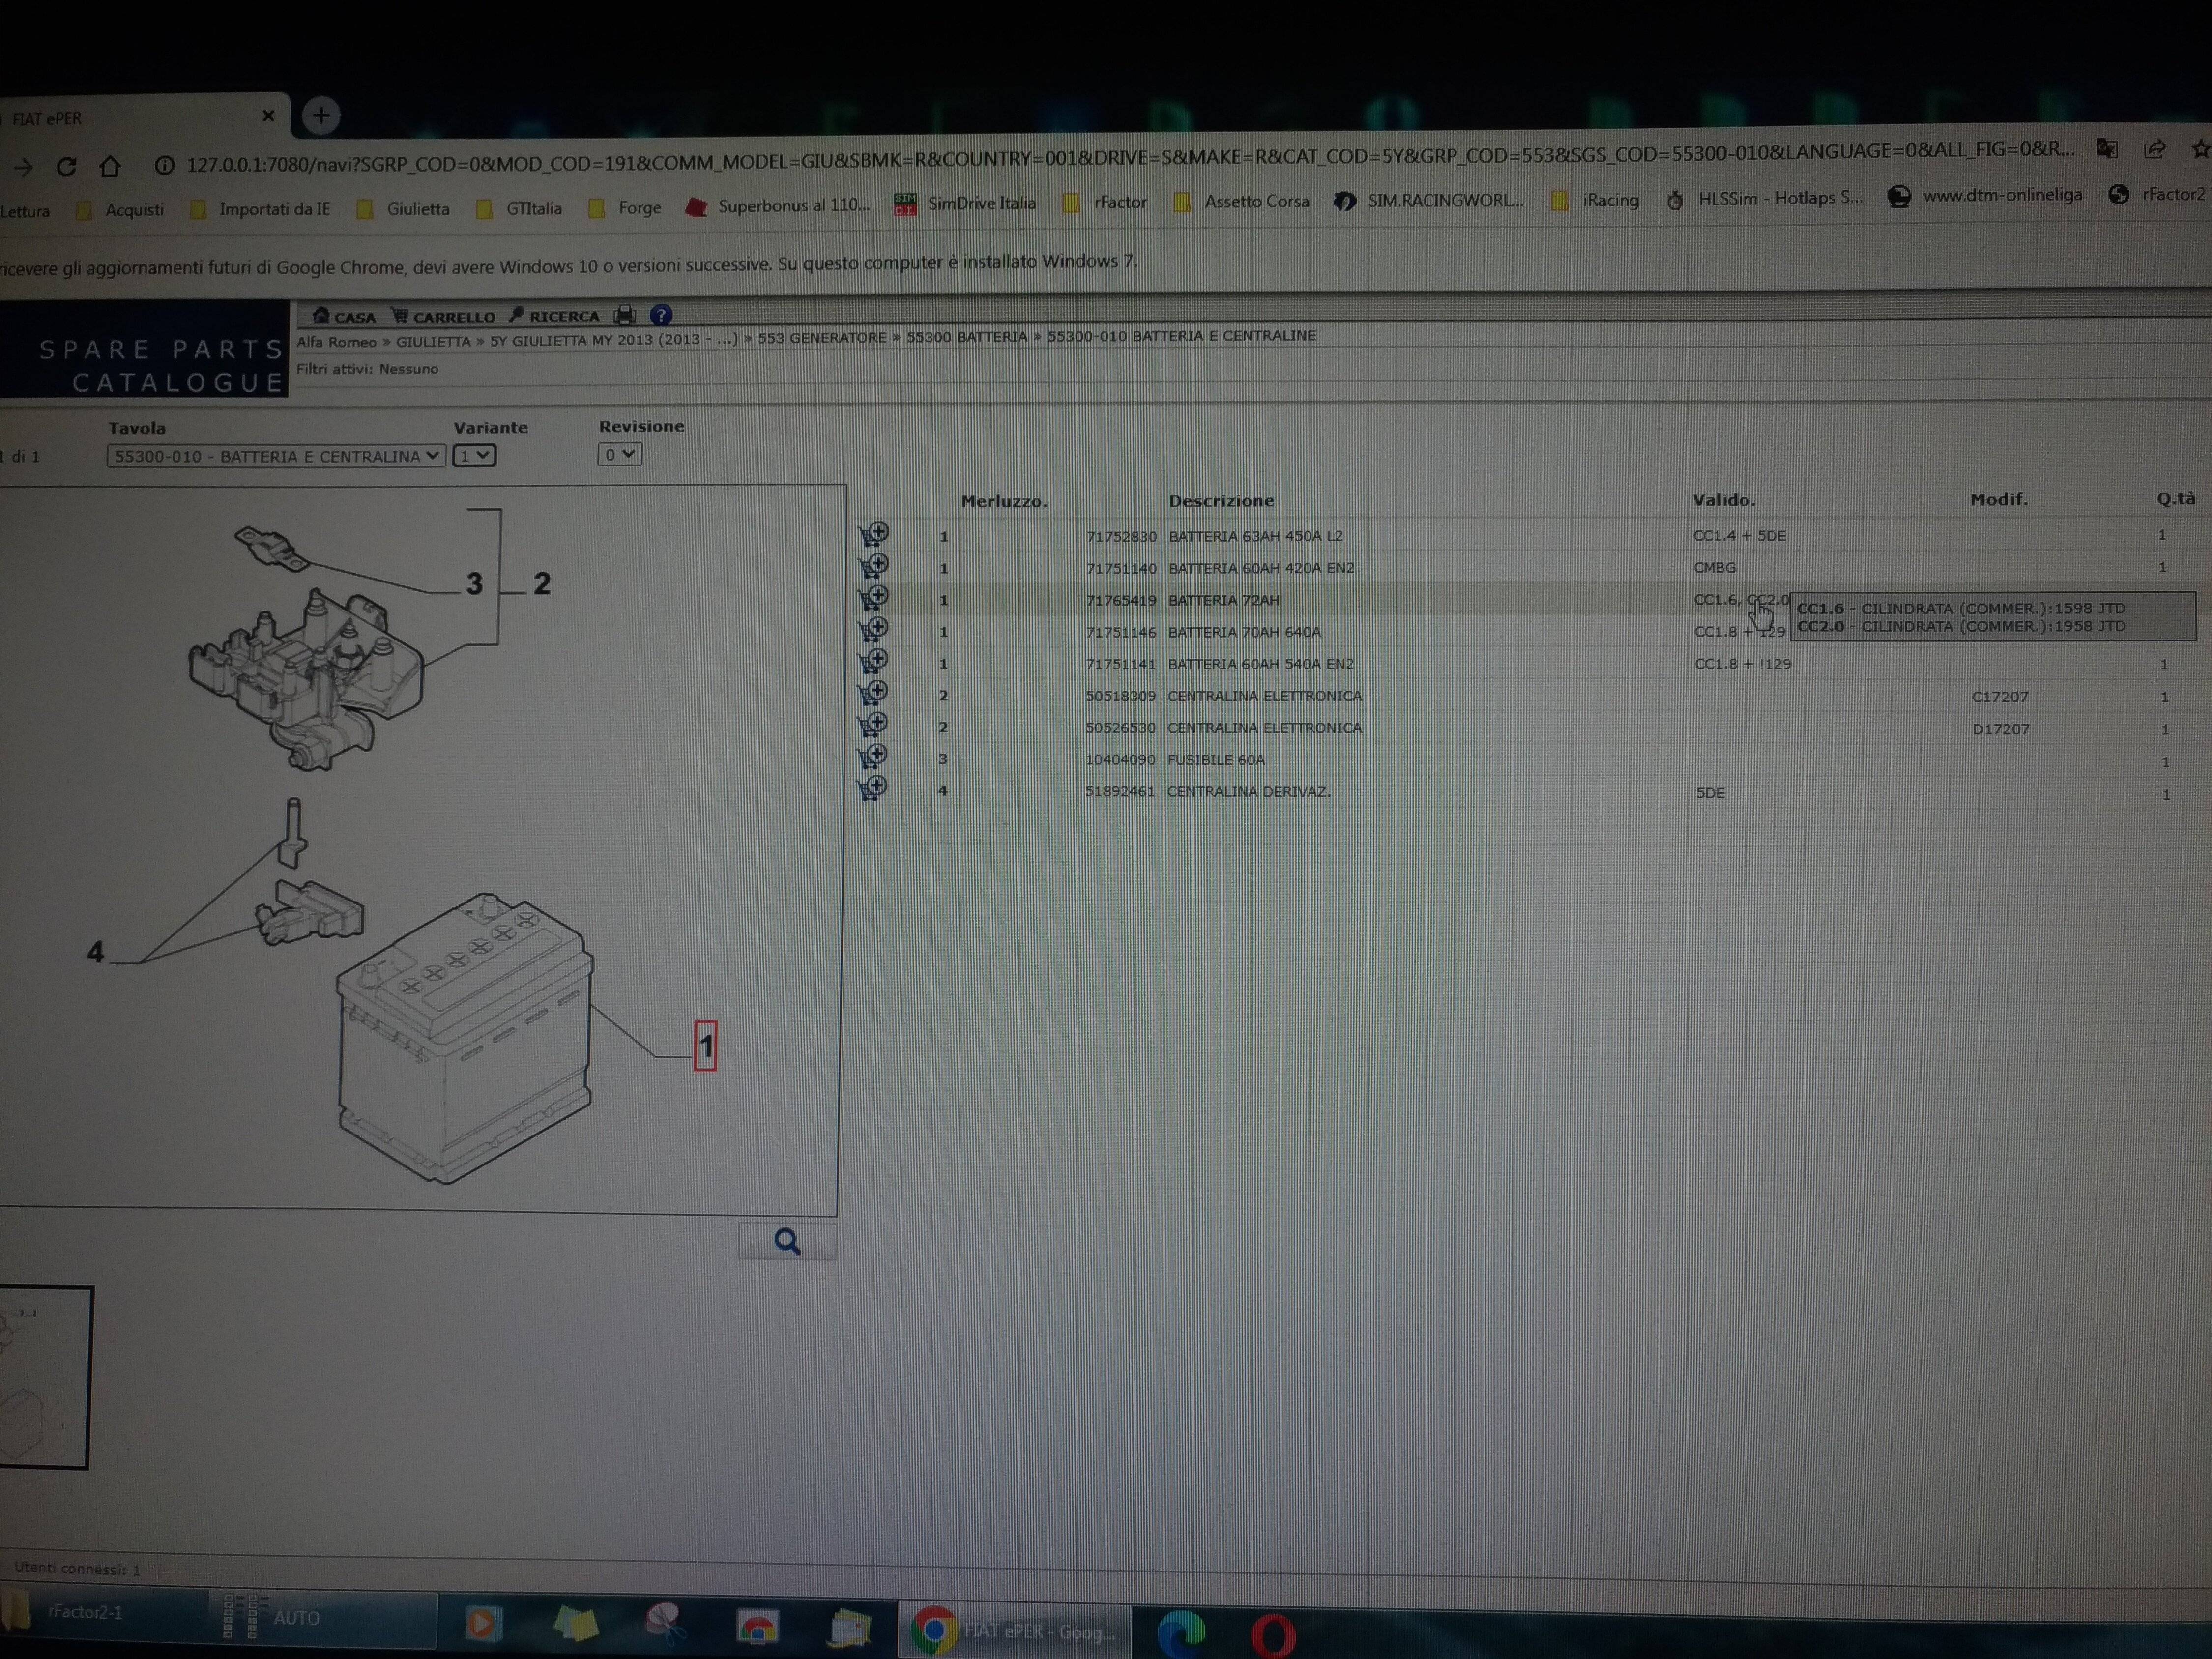2212x1659 pixels.
Task: Click the magnifier zoom icon below diagram
Action: tap(787, 1241)
